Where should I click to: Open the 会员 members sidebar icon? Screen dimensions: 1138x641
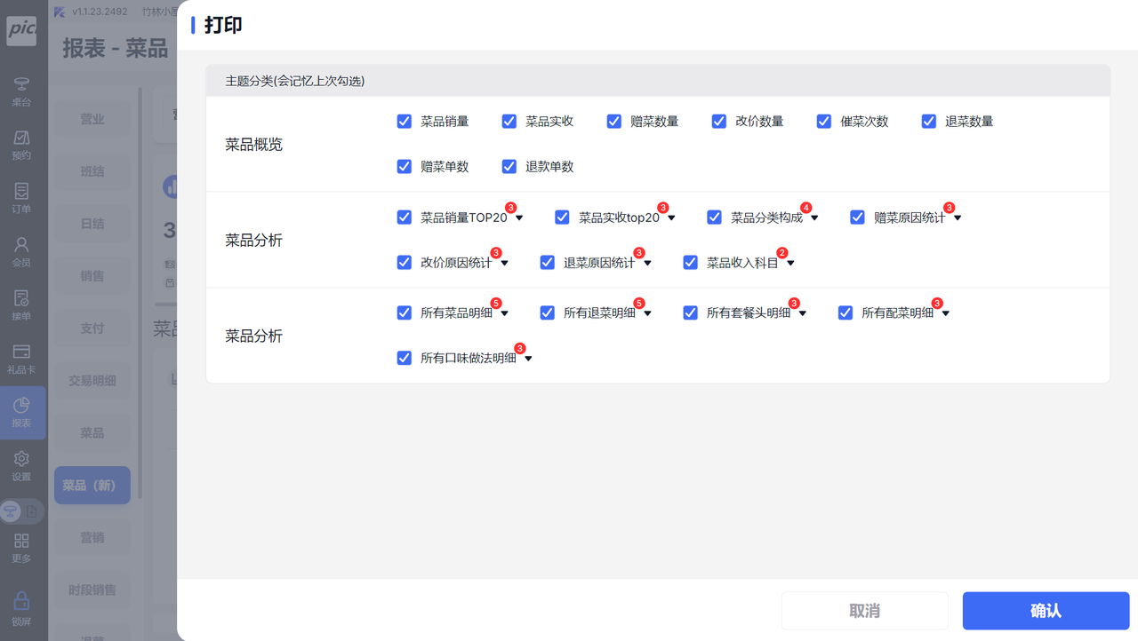[x=21, y=252]
